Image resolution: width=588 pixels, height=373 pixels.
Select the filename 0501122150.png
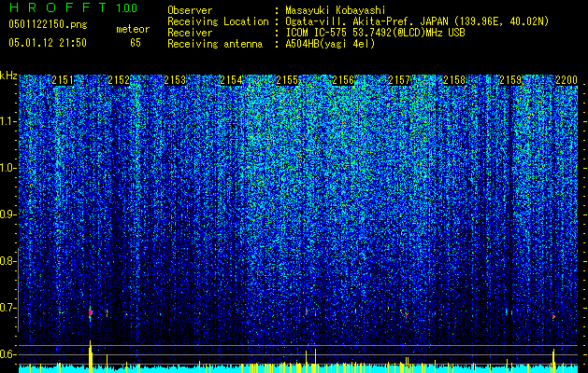(x=48, y=24)
